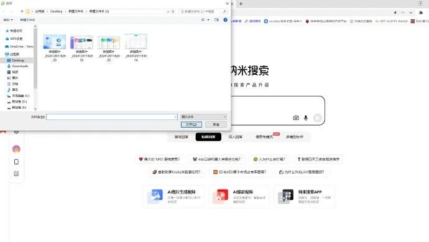Click the change view layout icon in the Open dialog
Viewport: 429px width, 242px height.
click(203, 20)
